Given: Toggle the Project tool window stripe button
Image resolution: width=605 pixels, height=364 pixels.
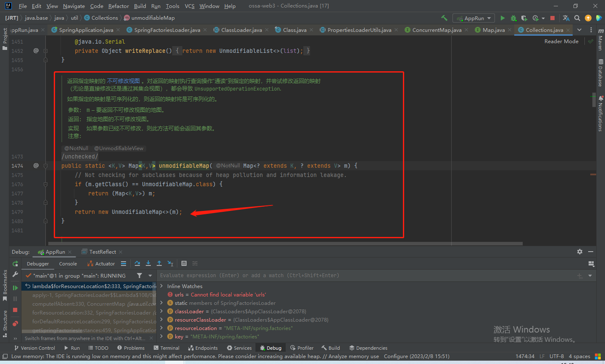Looking at the screenshot, I should tap(5, 39).
